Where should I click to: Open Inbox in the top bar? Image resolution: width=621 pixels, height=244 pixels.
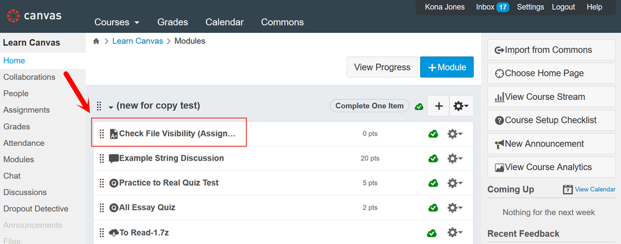(485, 7)
